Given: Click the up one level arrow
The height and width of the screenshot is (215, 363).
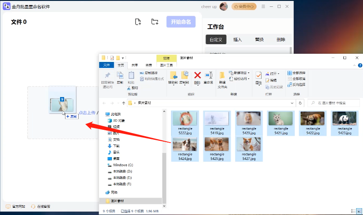Looking at the screenshot, I should pyautogui.click(x=124, y=103).
